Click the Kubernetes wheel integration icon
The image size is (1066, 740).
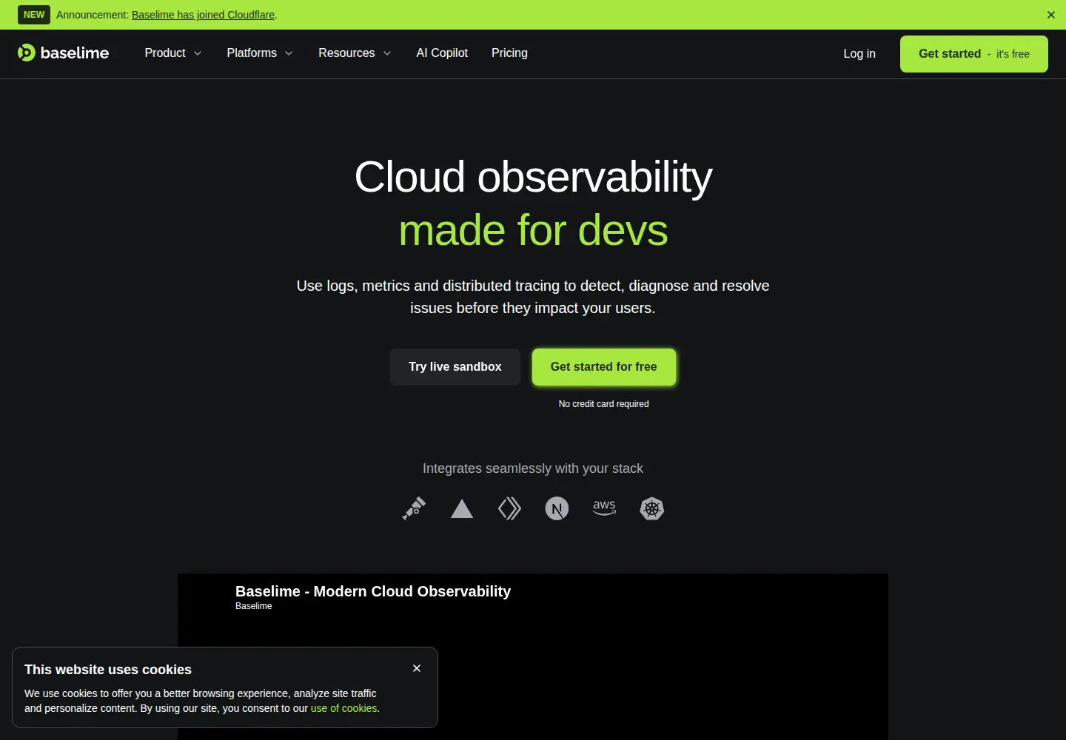pyautogui.click(x=652, y=508)
